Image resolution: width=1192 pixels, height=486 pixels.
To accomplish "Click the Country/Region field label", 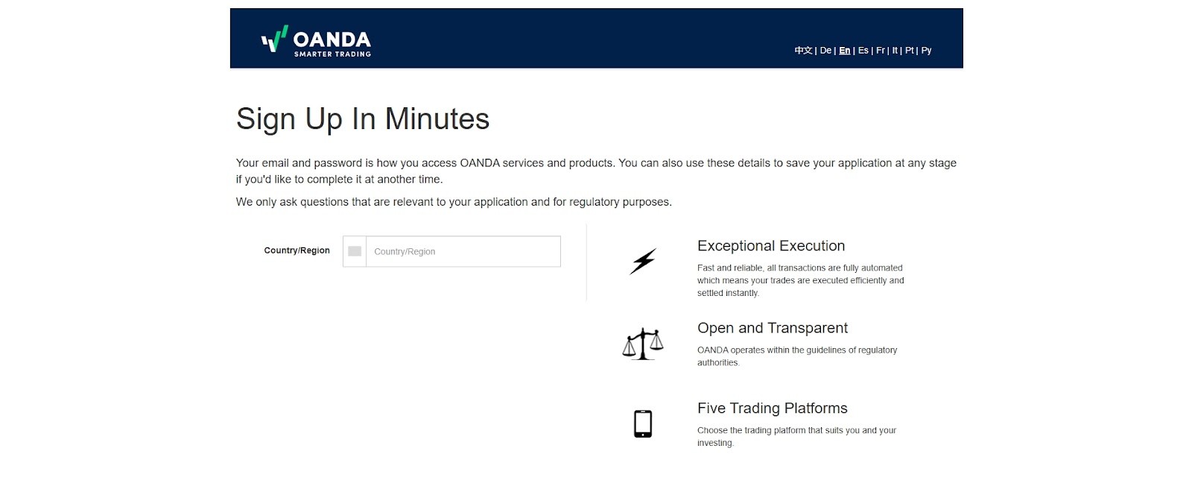I will tap(297, 250).
